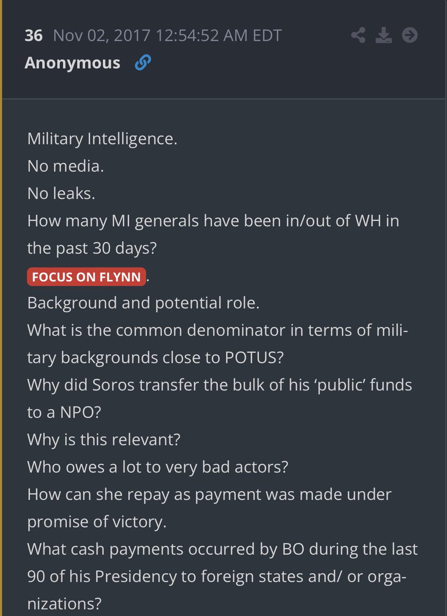Click the 'Military Intelligence.' line
Viewport: 447px width, 616px height.
[x=102, y=139]
